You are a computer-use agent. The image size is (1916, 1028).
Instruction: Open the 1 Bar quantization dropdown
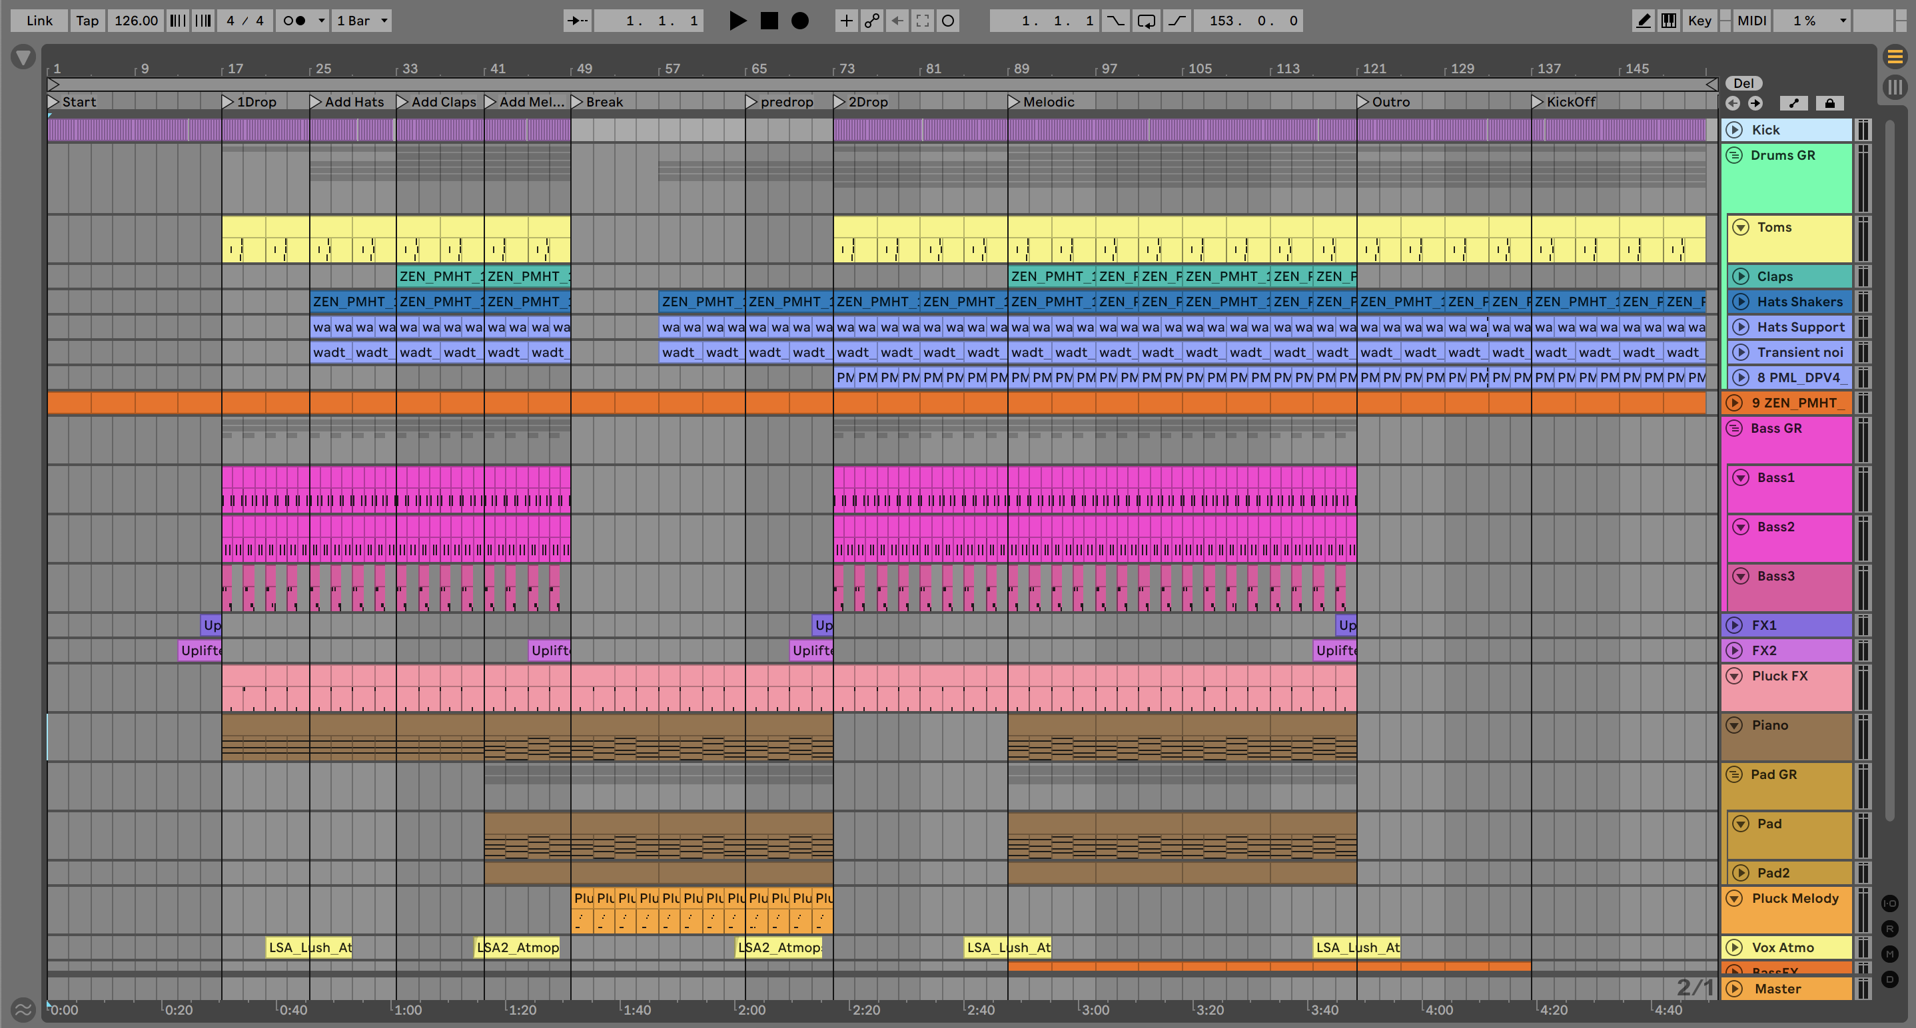(362, 21)
